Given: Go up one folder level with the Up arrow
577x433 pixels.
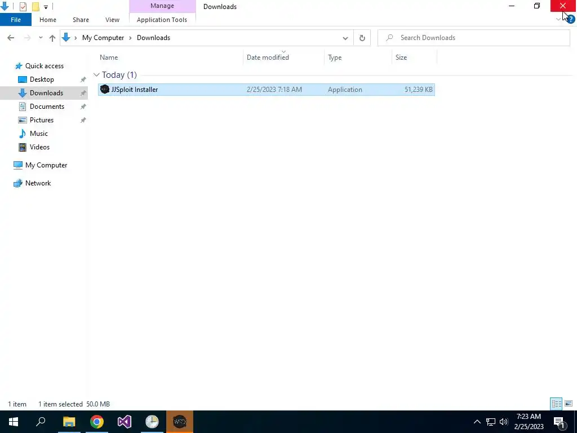Looking at the screenshot, I should pyautogui.click(x=52, y=38).
